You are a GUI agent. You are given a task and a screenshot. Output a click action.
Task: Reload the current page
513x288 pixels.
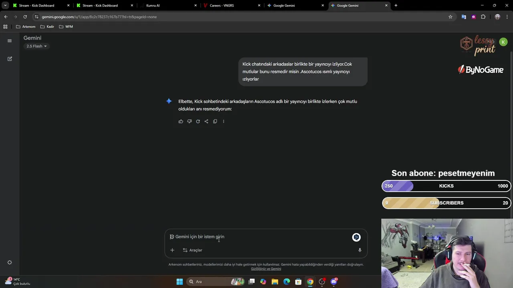[x=25, y=17]
